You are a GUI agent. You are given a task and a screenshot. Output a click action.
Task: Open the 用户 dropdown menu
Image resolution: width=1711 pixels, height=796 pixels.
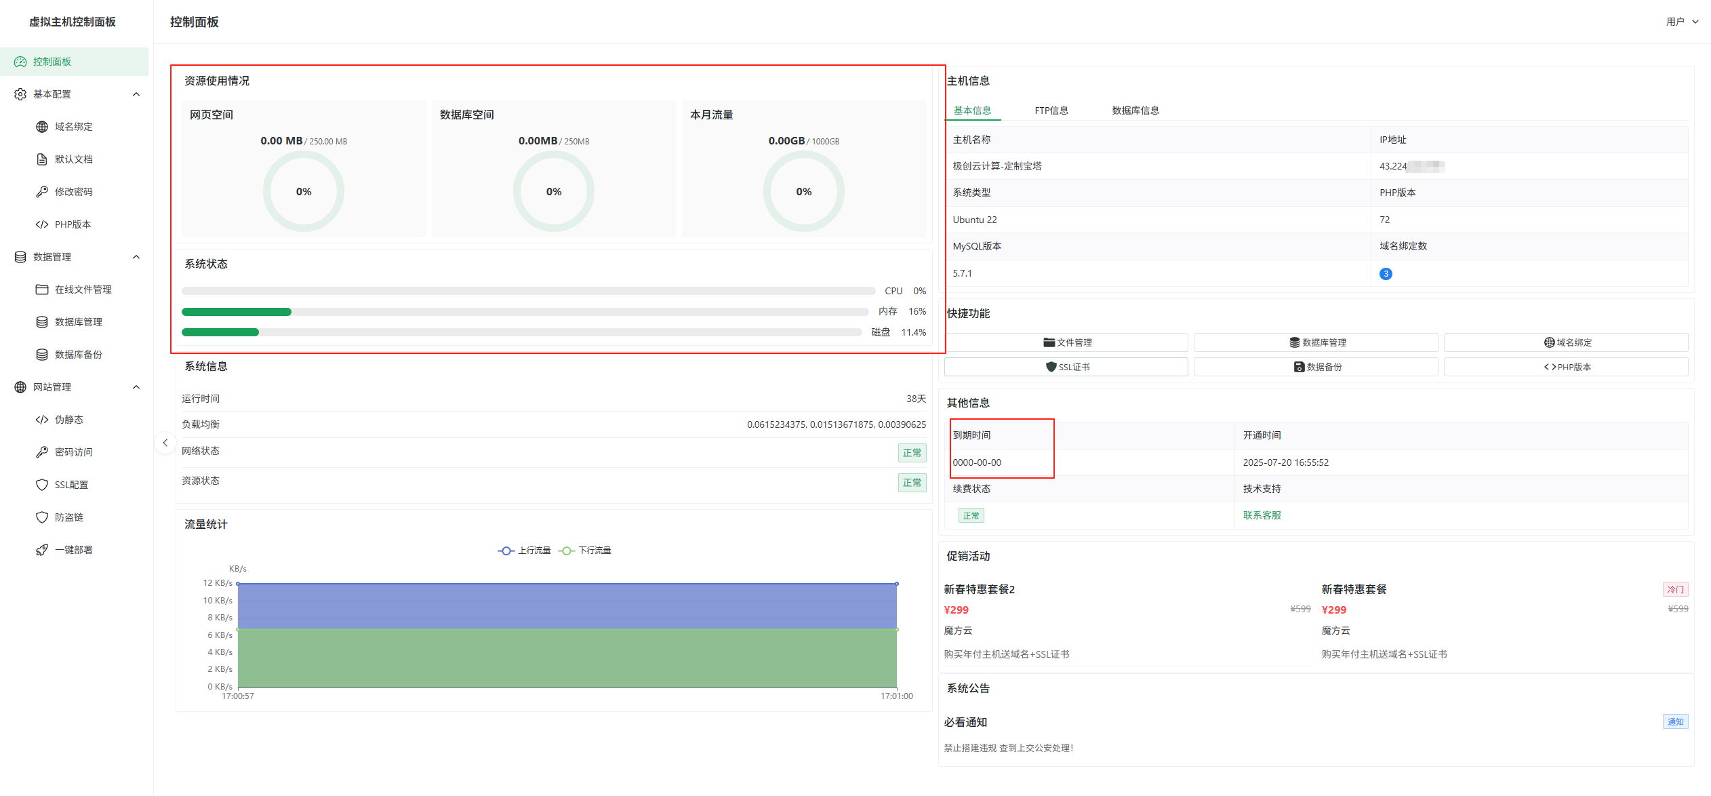(1682, 22)
